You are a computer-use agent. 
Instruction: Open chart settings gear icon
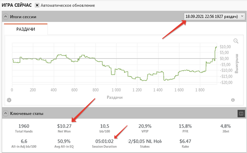(9, 100)
